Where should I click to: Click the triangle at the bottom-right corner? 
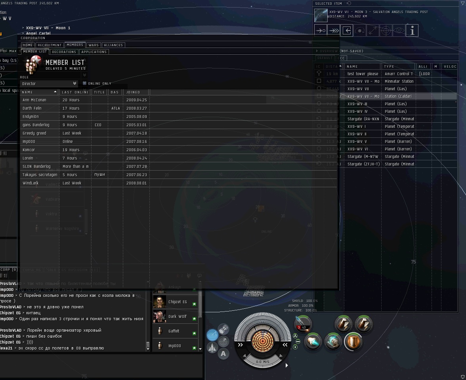pyautogui.click(x=462, y=377)
